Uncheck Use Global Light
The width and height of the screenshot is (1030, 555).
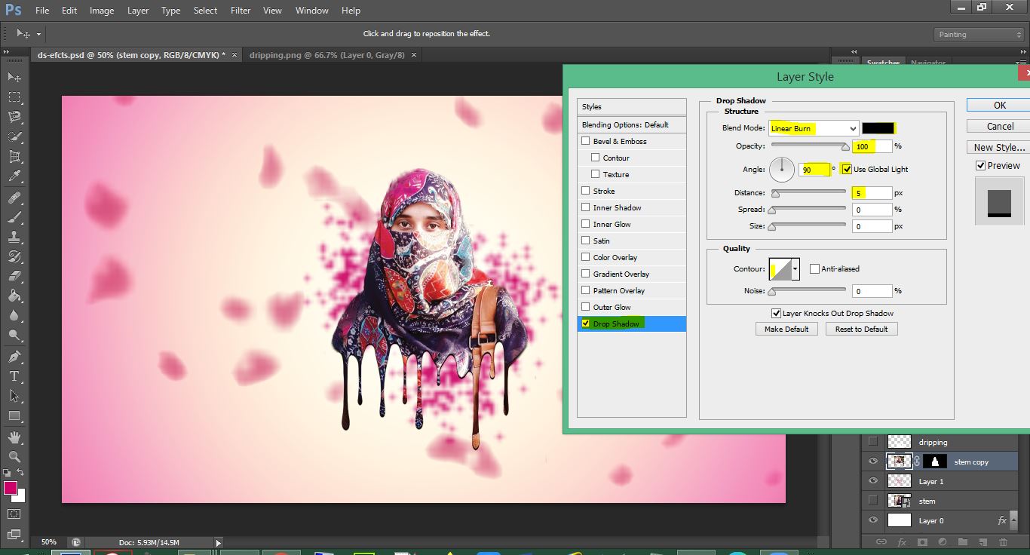point(847,169)
